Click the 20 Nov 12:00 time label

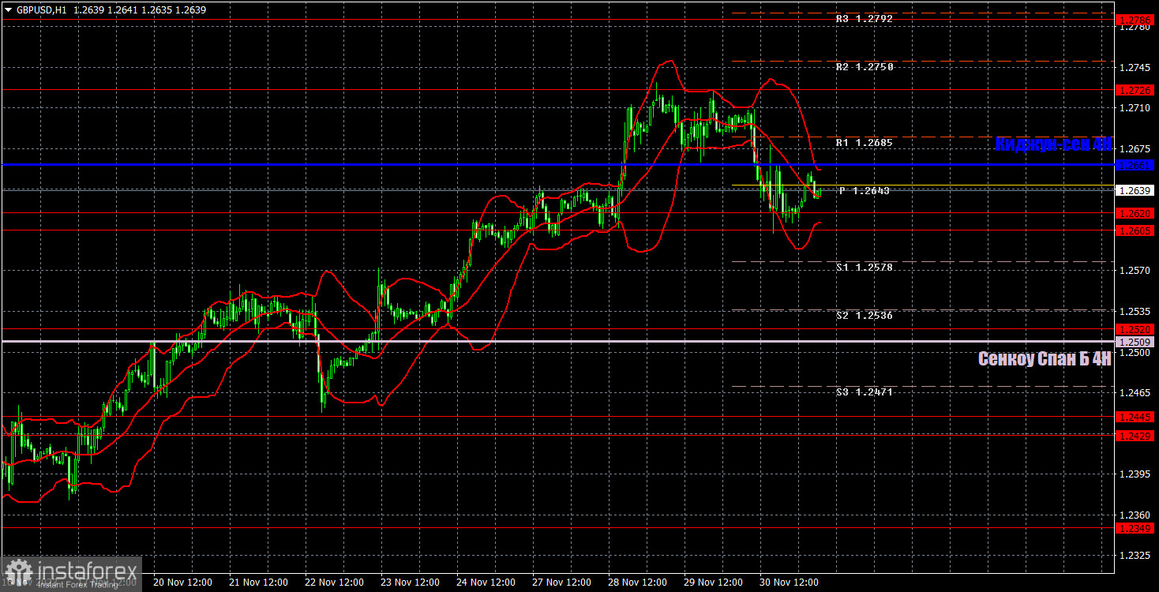[x=182, y=583]
